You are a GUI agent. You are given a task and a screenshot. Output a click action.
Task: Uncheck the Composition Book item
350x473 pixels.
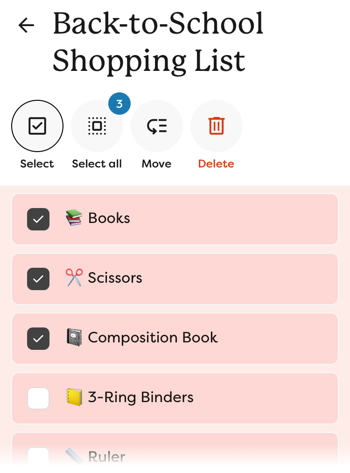point(38,339)
